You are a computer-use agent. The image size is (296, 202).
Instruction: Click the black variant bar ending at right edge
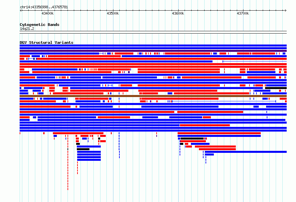[x=276, y=88]
